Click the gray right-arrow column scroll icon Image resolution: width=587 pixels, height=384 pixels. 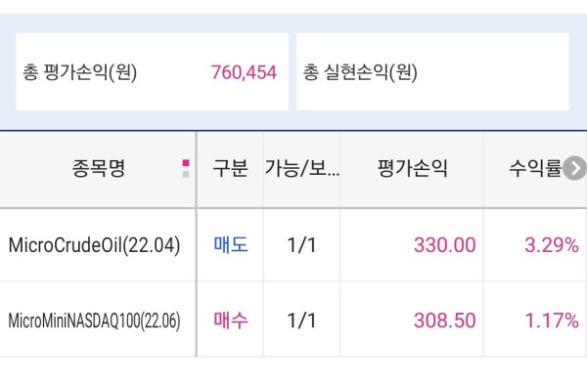tap(574, 168)
